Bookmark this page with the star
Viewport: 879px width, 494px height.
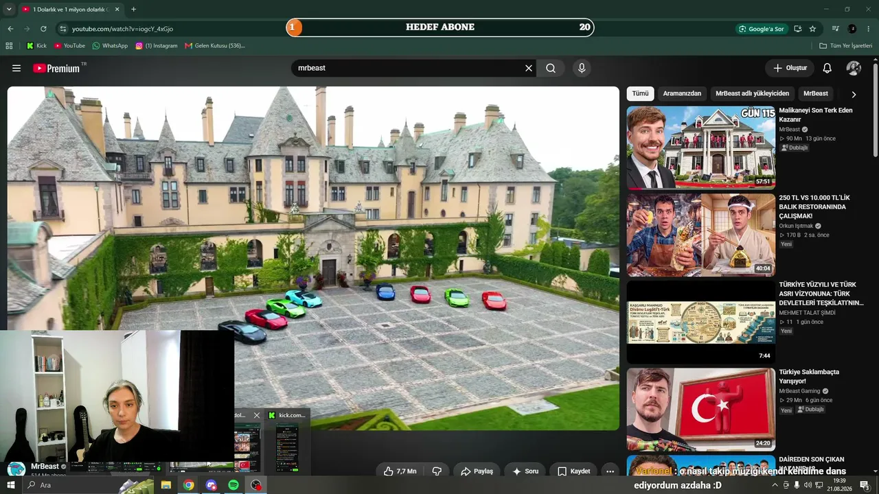812,29
